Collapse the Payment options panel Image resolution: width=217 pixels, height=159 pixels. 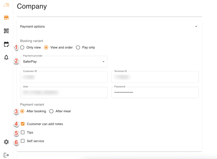[x=196, y=27]
